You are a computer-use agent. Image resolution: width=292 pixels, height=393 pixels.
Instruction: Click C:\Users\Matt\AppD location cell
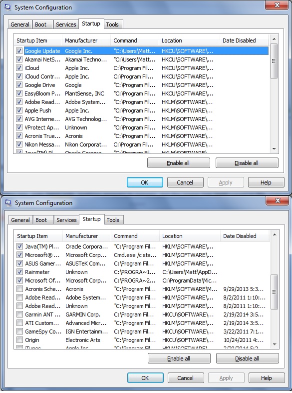[x=189, y=272]
